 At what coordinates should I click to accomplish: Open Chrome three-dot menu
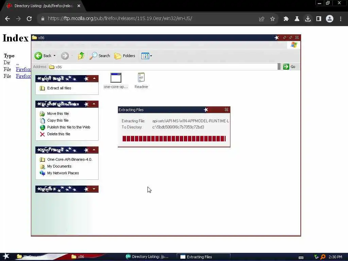(x=341, y=19)
